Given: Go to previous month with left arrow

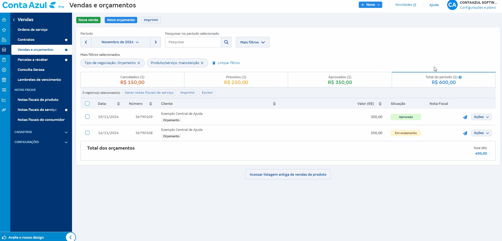Looking at the screenshot, I should coord(86,42).
